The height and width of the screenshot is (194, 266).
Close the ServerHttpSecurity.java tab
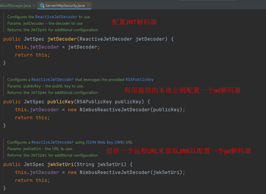pos(87,5)
